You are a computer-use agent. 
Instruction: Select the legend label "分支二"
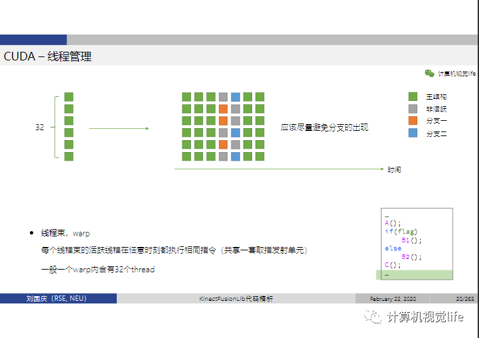tap(437, 133)
